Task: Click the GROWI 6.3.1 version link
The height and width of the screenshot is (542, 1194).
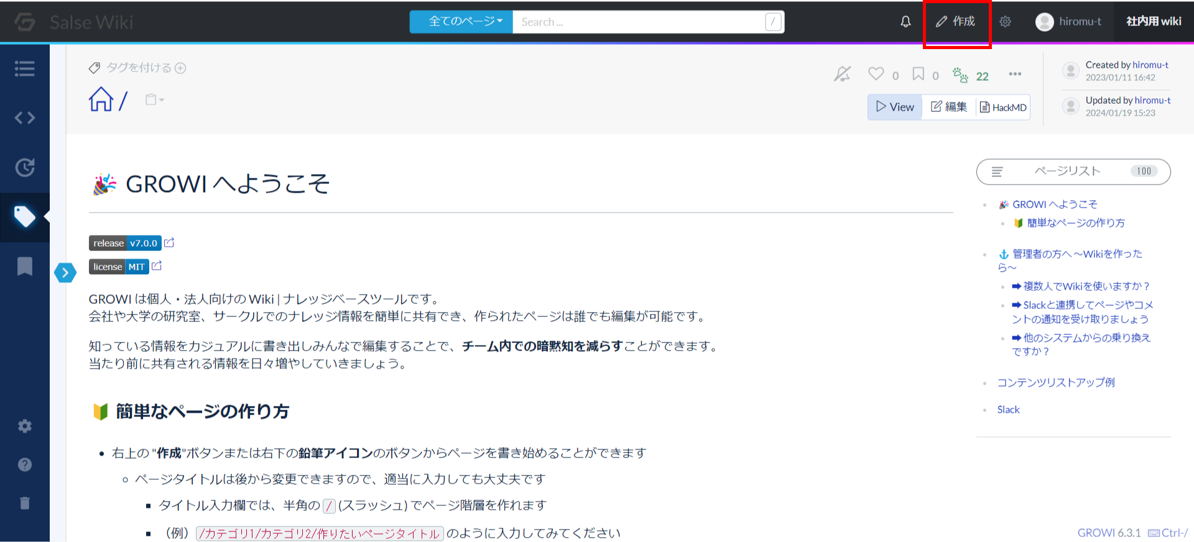Action: (x=1109, y=533)
